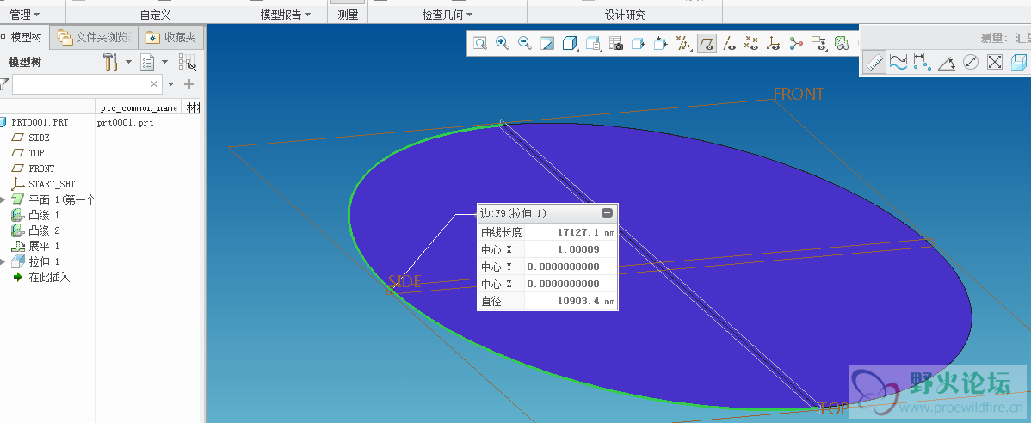Toggle the model tree visibility filter icon
The image size is (1031, 423).
(188, 63)
